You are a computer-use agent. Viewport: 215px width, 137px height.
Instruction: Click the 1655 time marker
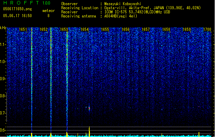pos(105,29)
